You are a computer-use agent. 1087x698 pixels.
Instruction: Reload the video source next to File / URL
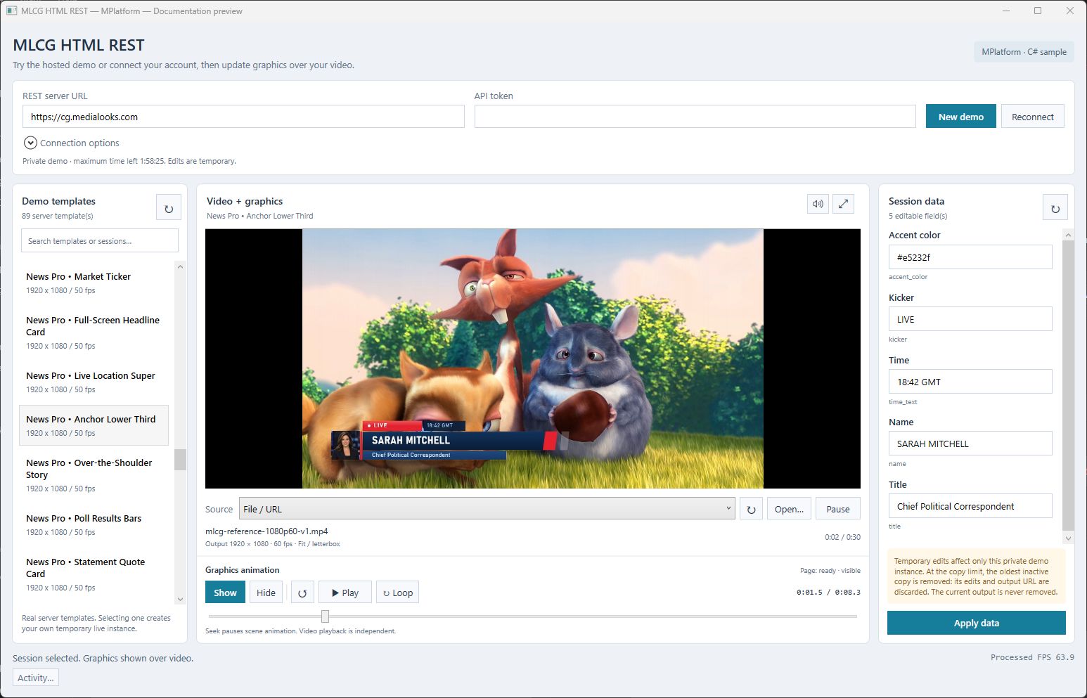pyautogui.click(x=751, y=509)
